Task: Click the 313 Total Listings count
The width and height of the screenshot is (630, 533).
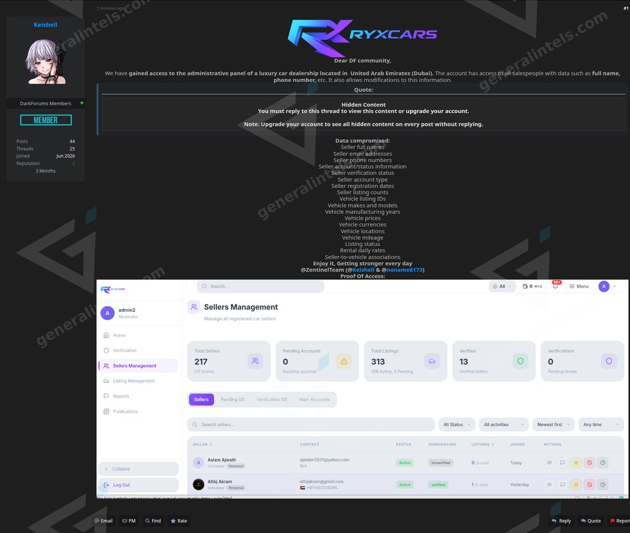Action: [x=378, y=362]
